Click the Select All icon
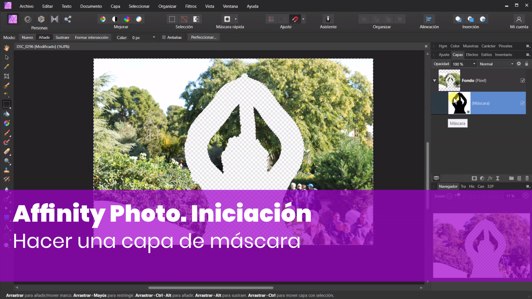 (172, 19)
